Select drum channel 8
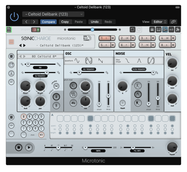The height and width of the screenshot is (172, 187). click(x=165, y=45)
